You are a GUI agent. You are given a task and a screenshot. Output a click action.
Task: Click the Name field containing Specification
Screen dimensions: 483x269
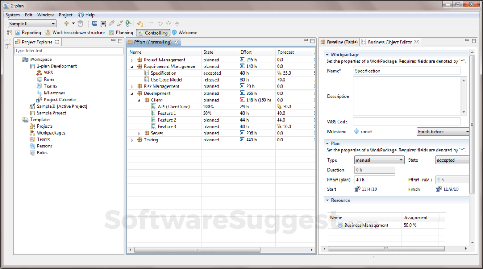click(407, 71)
